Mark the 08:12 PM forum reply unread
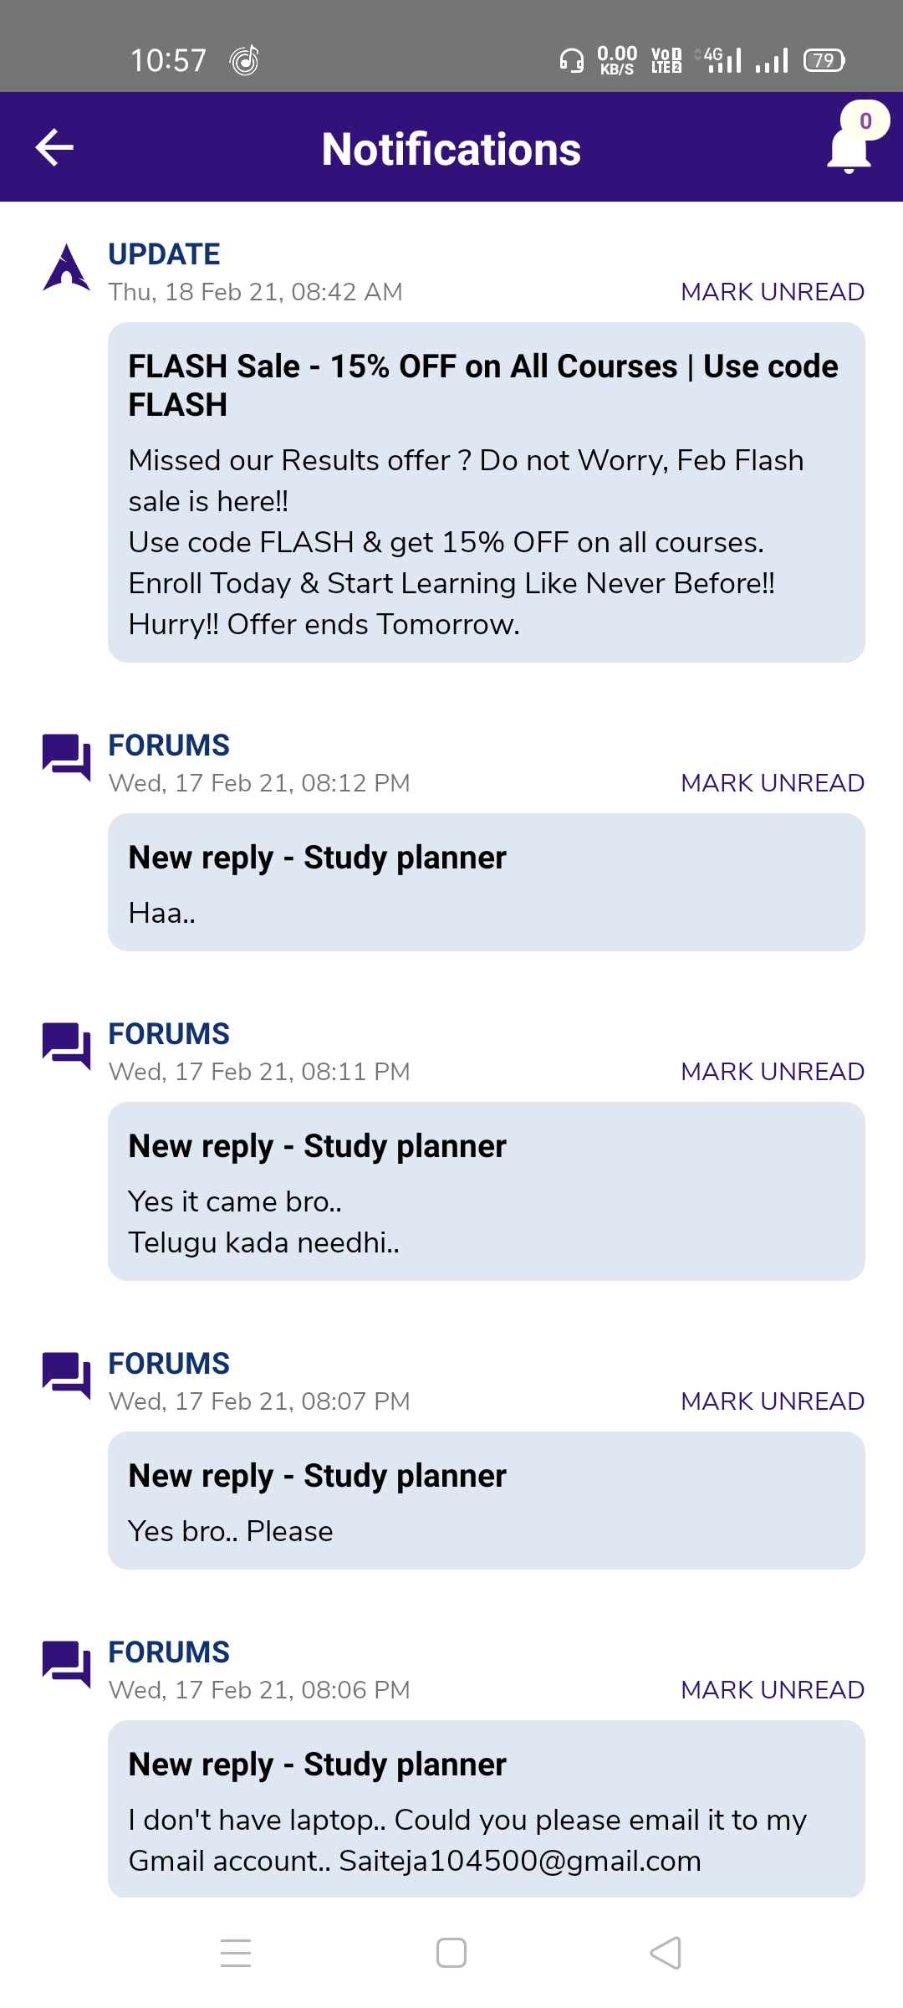The width and height of the screenshot is (903, 2008). (772, 783)
